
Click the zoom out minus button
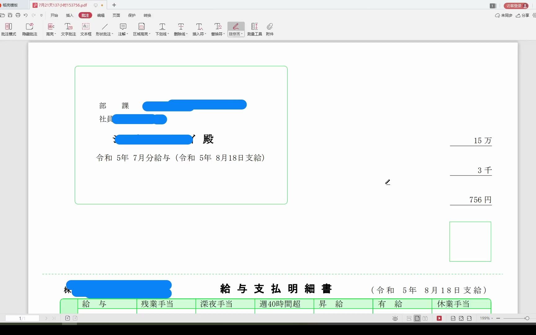[498, 319]
